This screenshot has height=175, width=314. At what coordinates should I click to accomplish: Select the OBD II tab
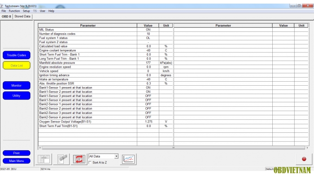click(6, 17)
